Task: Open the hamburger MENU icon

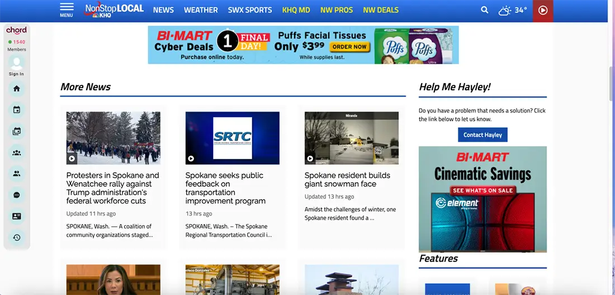Action: (x=67, y=10)
